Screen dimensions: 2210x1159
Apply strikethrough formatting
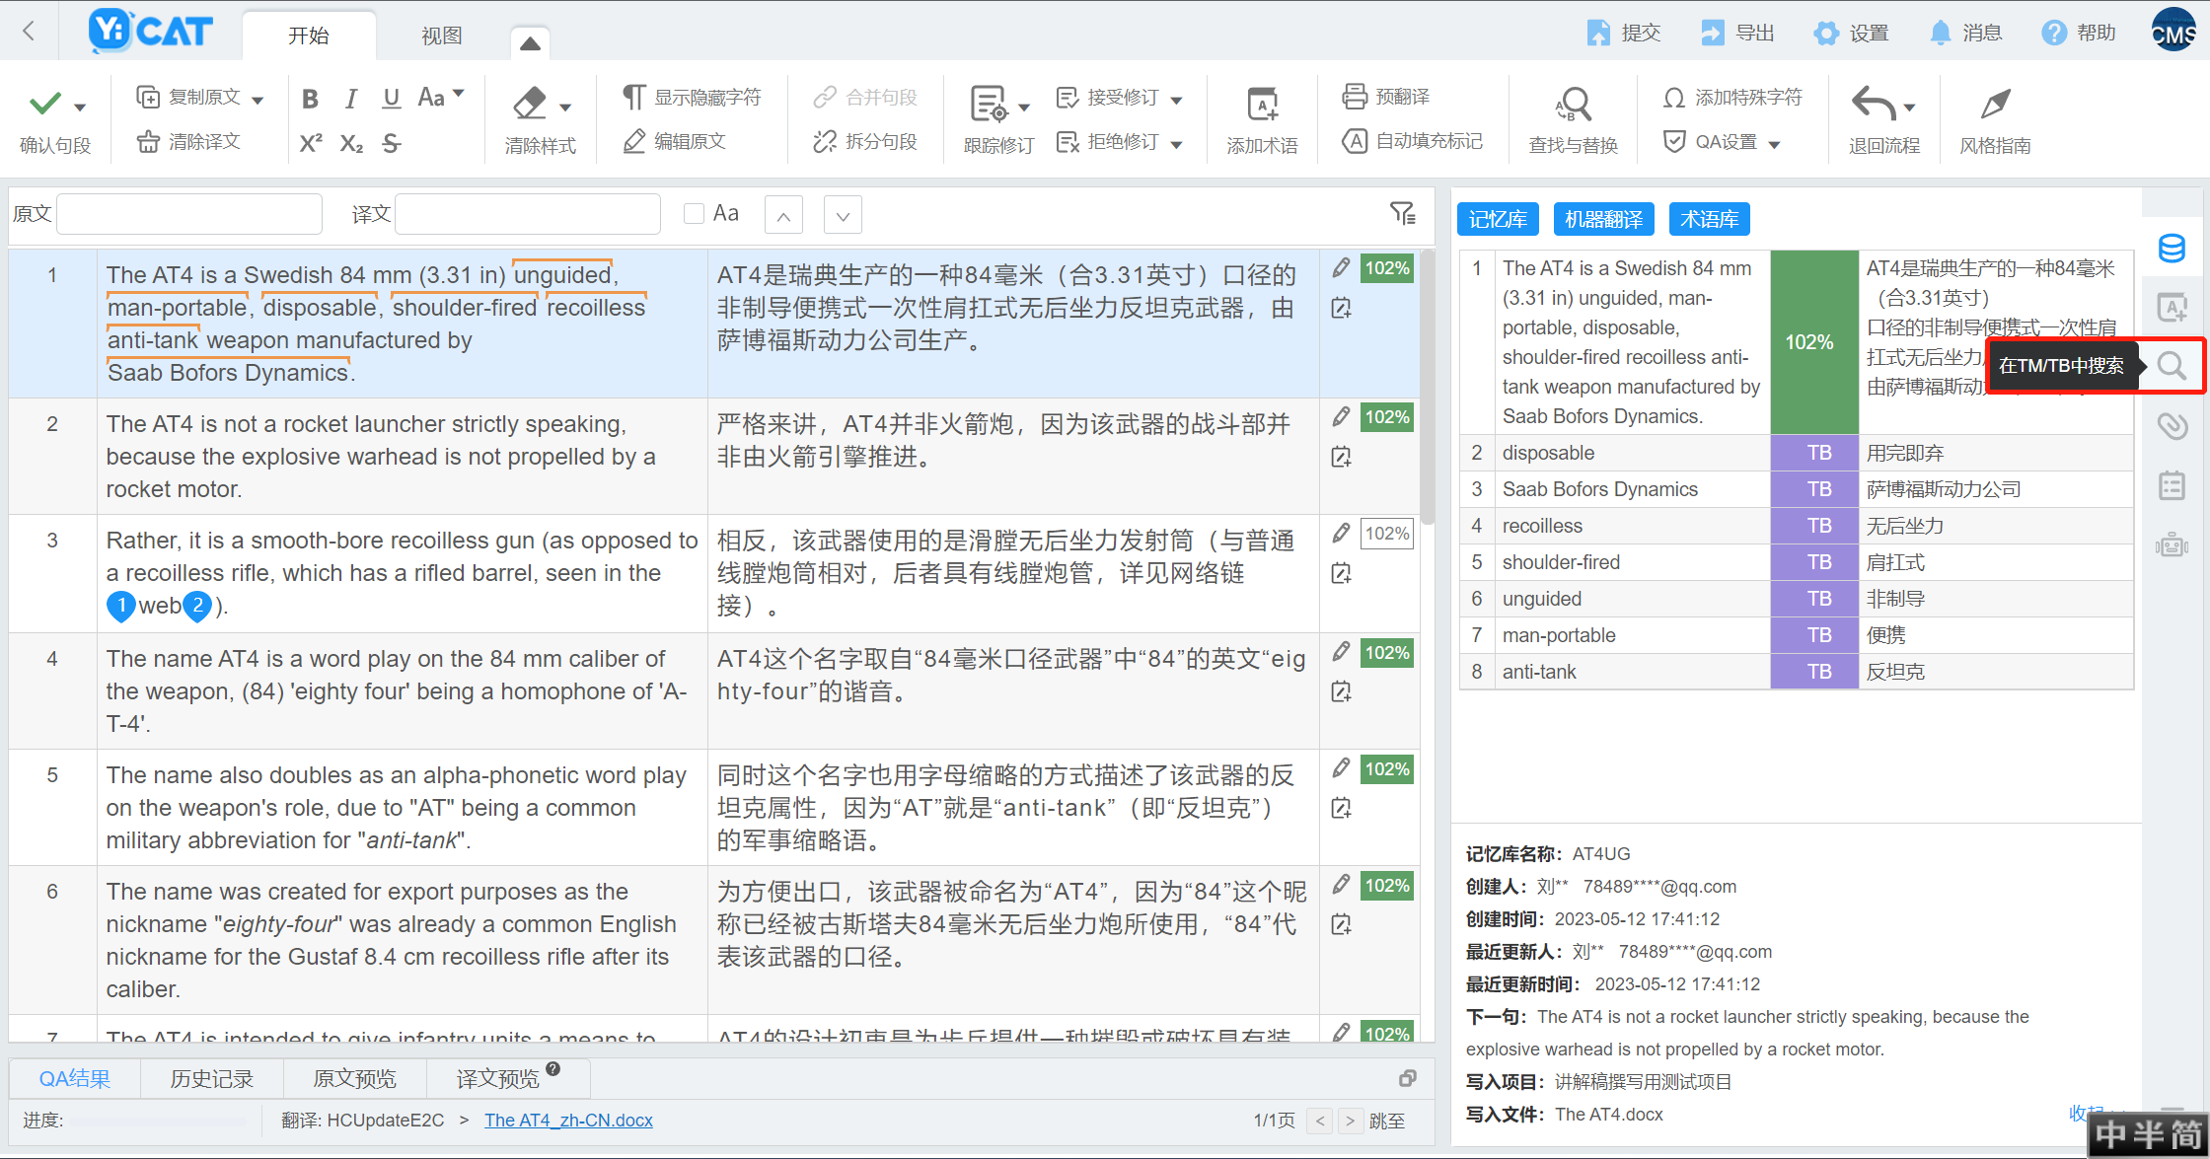coord(392,144)
